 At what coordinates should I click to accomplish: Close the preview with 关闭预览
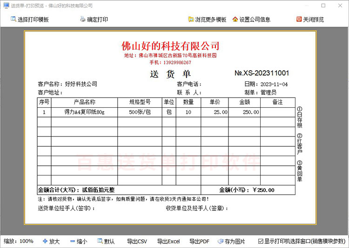pyautogui.click(x=313, y=20)
